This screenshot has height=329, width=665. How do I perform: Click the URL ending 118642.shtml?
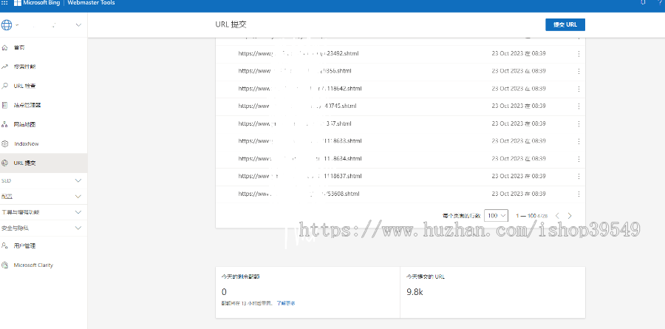point(299,89)
